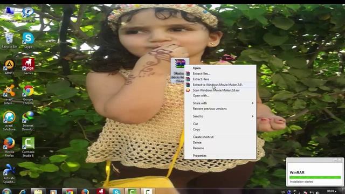Choose Properties in the context menu
This screenshot has height=194, width=345.
click(x=220, y=156)
